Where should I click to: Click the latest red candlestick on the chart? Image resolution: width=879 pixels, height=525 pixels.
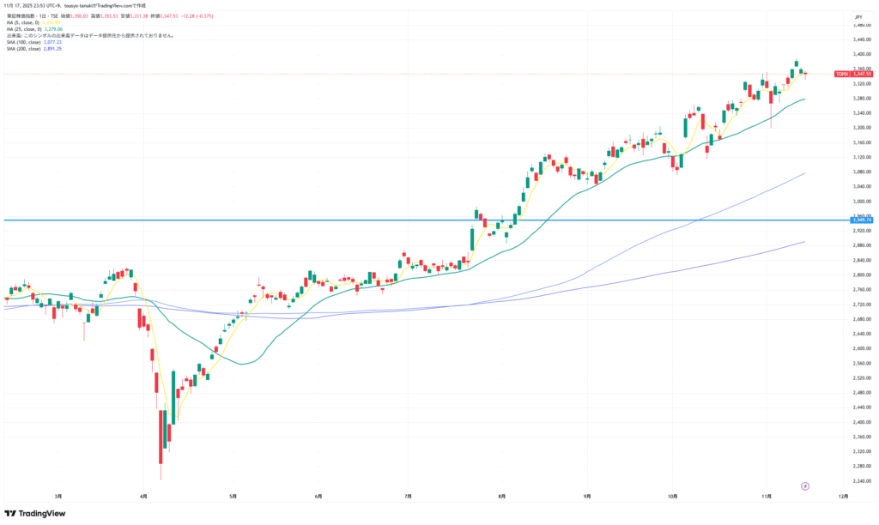[x=805, y=74]
